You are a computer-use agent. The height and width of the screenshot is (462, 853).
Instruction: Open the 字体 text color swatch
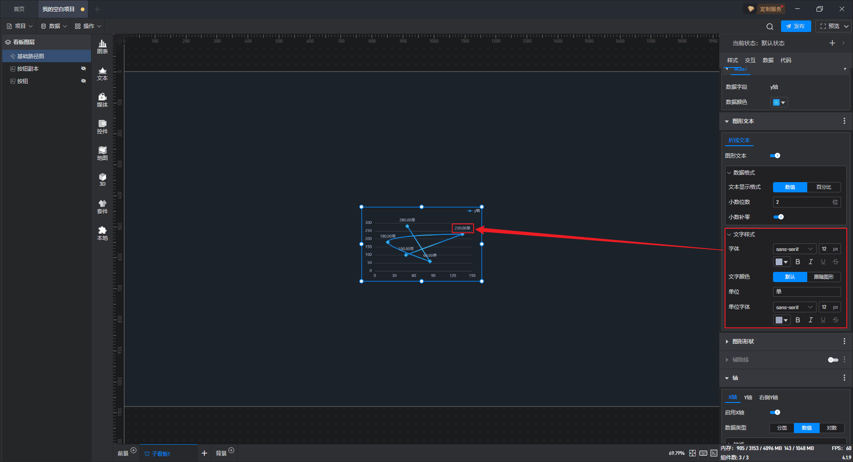[782, 262]
